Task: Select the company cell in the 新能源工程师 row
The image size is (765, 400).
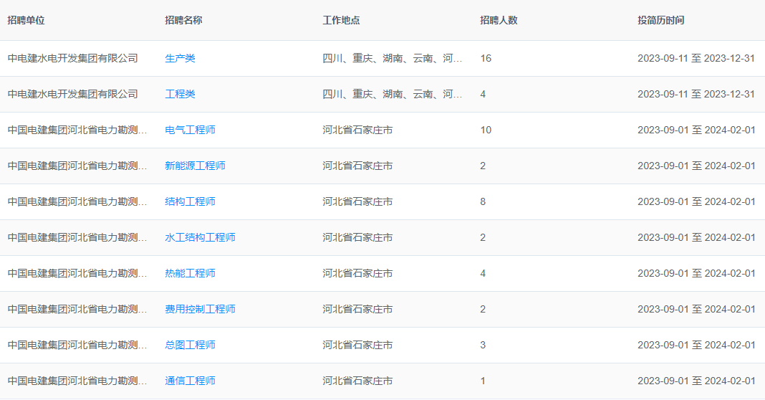Action: coord(77,166)
